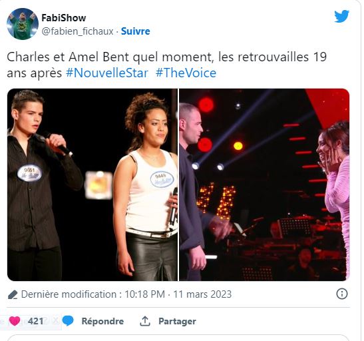Click the blue reply bubble icon

point(68,321)
